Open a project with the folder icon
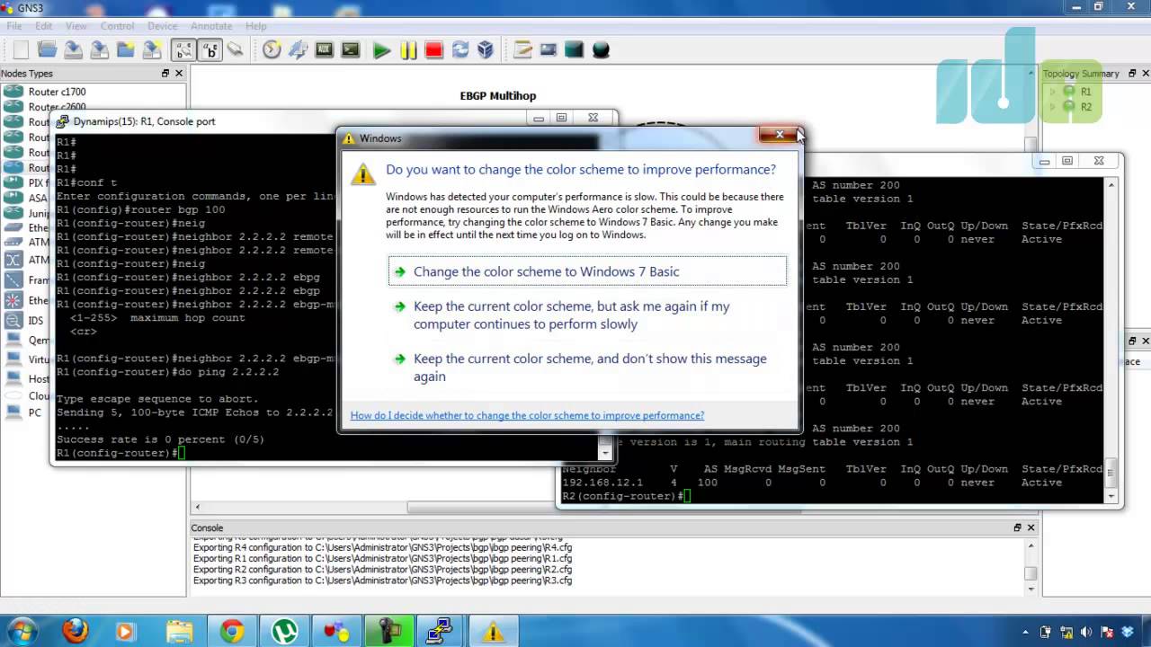 (47, 50)
